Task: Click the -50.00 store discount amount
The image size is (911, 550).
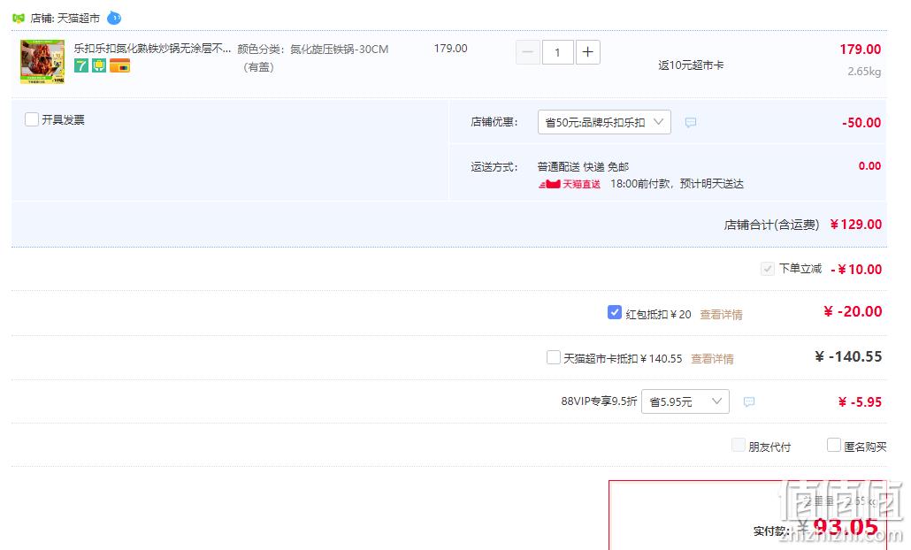Action: pos(861,123)
